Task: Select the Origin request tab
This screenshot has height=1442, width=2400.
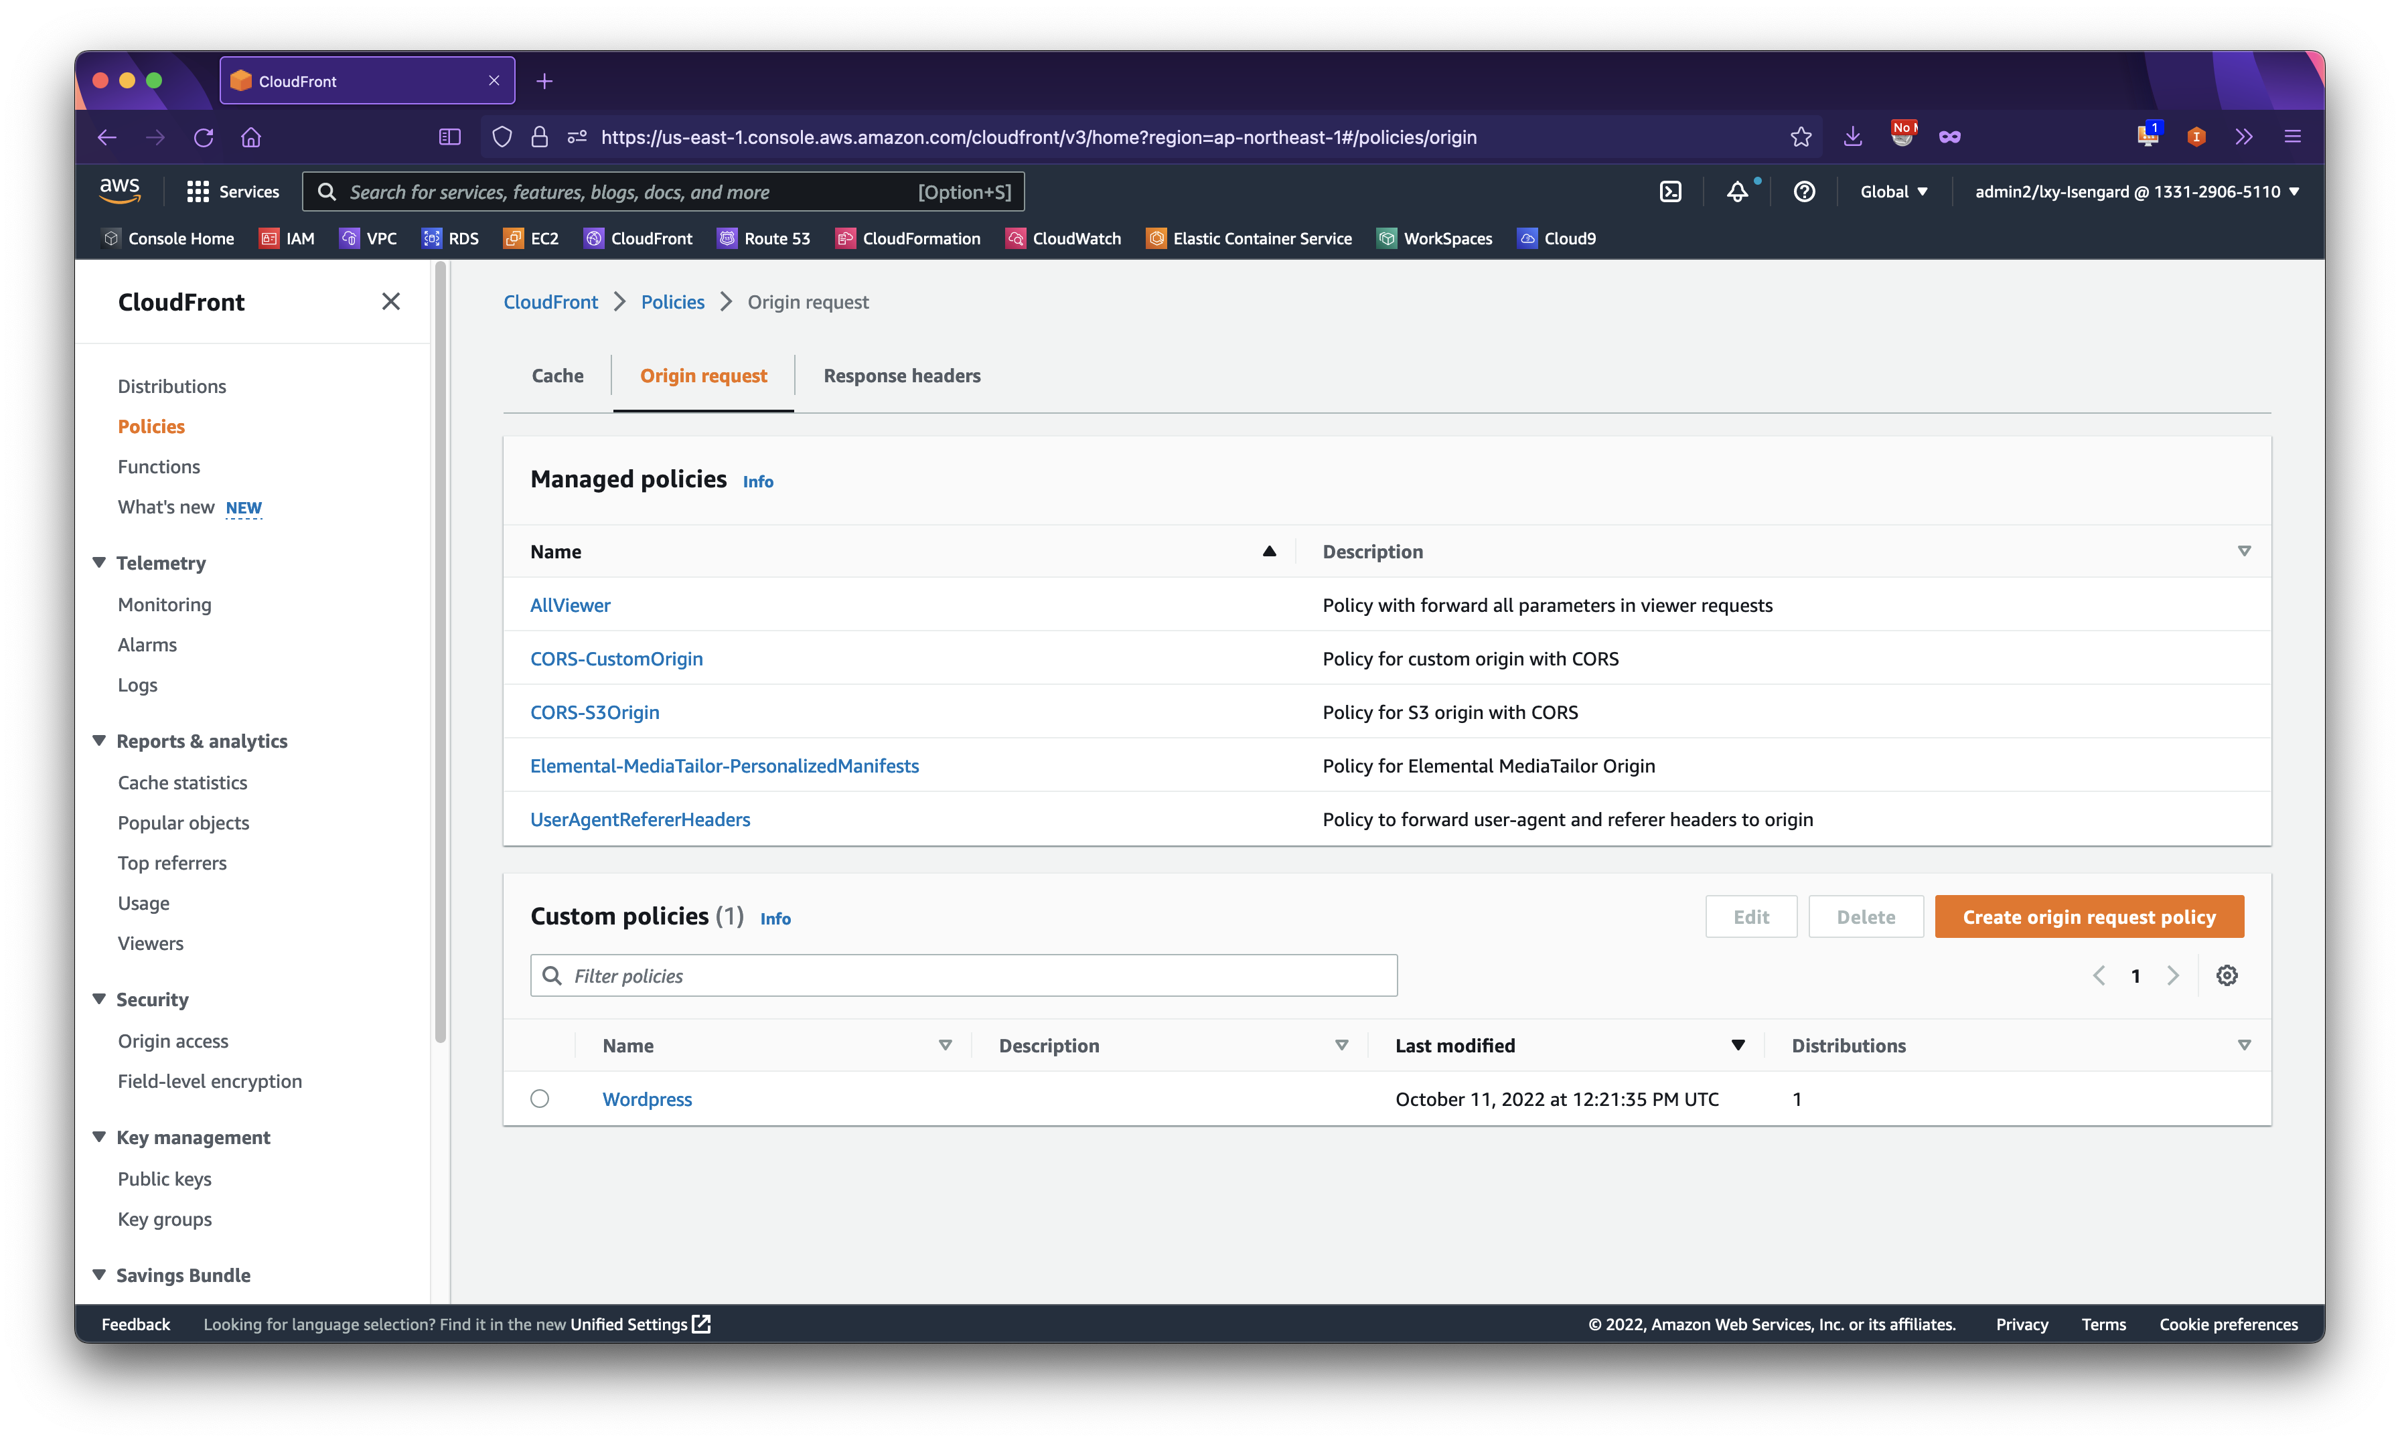Action: point(702,375)
